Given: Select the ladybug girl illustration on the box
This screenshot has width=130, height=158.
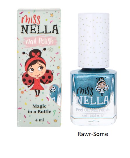Looking at the screenshot, I should click(x=38, y=72).
